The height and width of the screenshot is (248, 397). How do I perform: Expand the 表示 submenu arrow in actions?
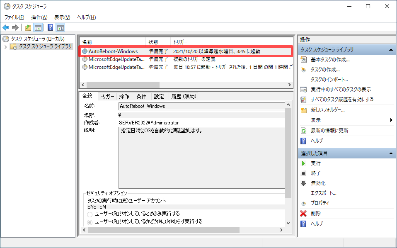pos(392,120)
